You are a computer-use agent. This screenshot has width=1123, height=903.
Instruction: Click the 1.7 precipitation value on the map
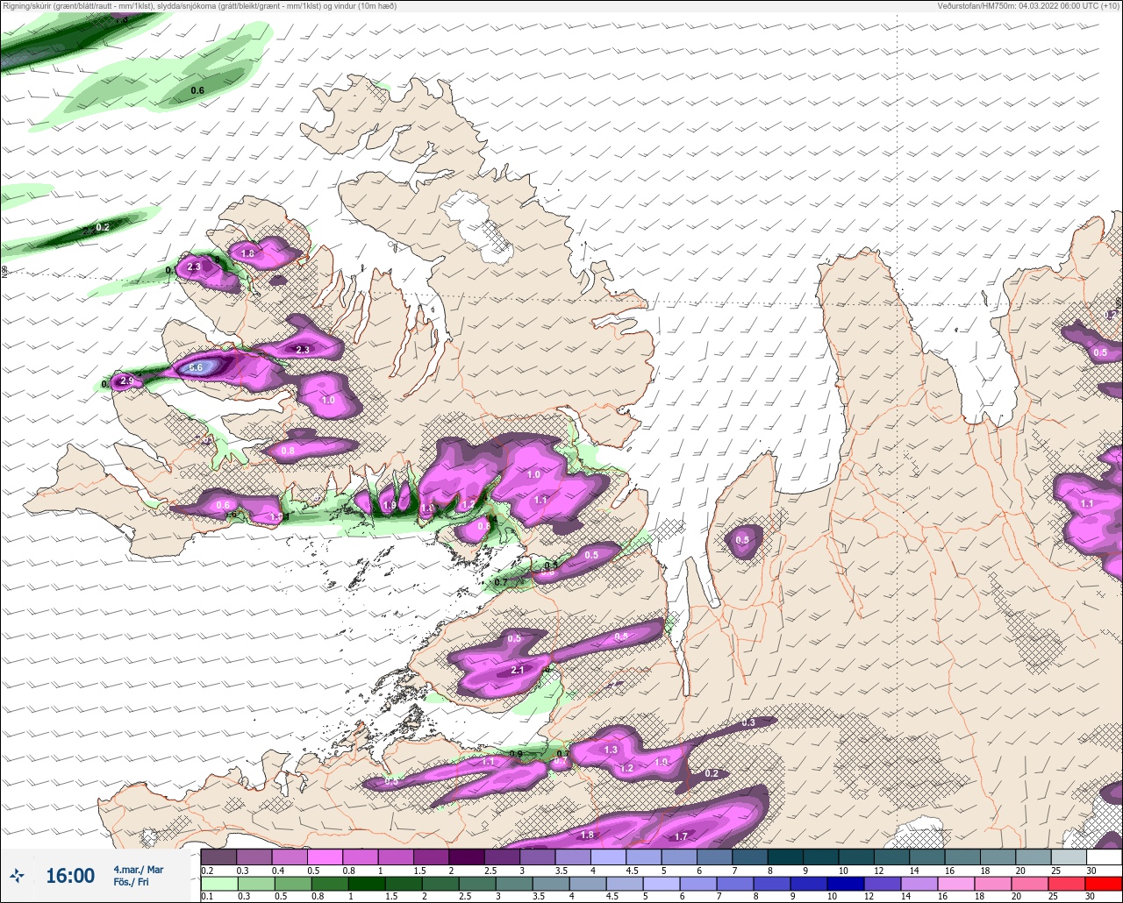[681, 837]
